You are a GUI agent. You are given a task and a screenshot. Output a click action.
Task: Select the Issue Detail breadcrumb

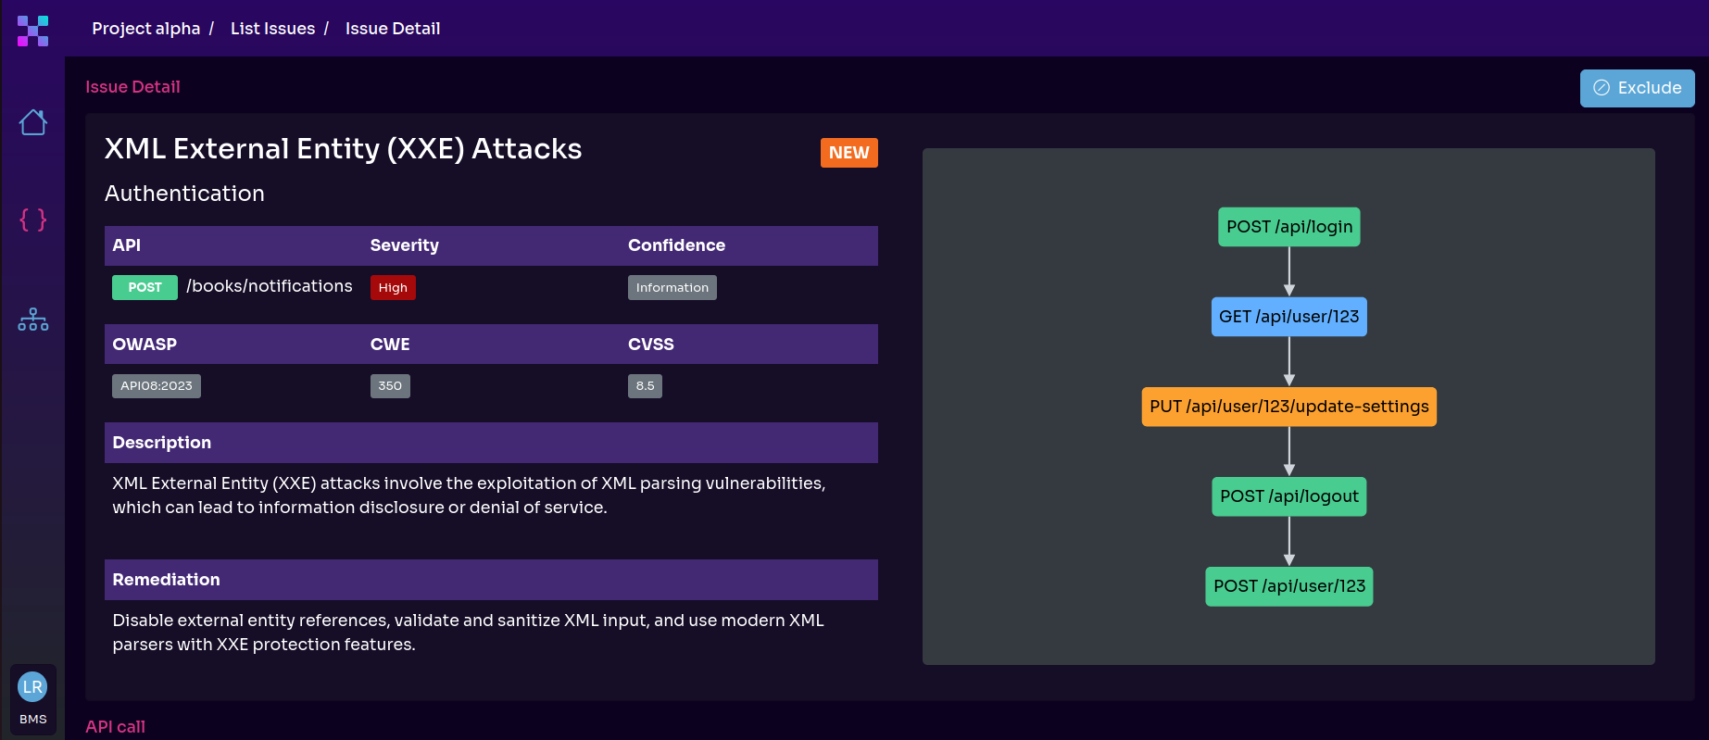pyautogui.click(x=393, y=29)
